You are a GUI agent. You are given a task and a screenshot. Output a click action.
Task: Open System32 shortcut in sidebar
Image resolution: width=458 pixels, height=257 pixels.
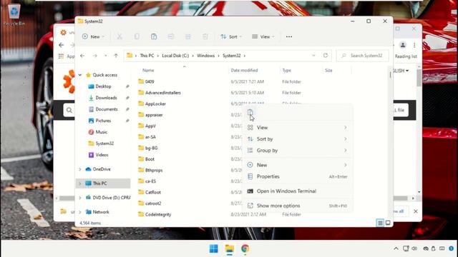104,143
